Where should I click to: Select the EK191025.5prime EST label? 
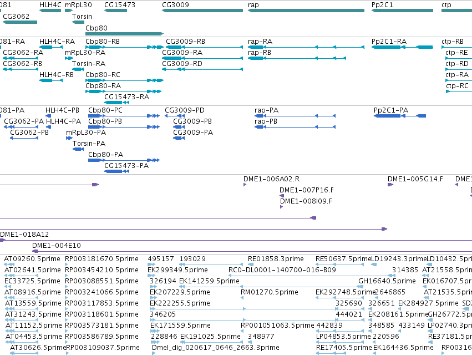point(210,336)
